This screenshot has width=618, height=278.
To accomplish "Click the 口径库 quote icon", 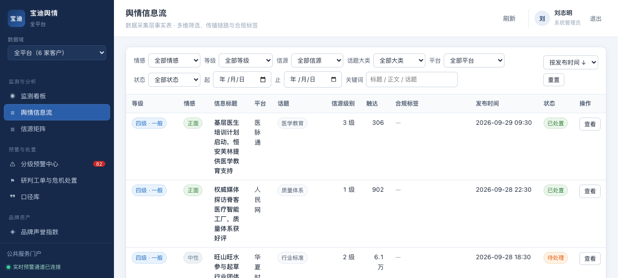I will (13, 197).
